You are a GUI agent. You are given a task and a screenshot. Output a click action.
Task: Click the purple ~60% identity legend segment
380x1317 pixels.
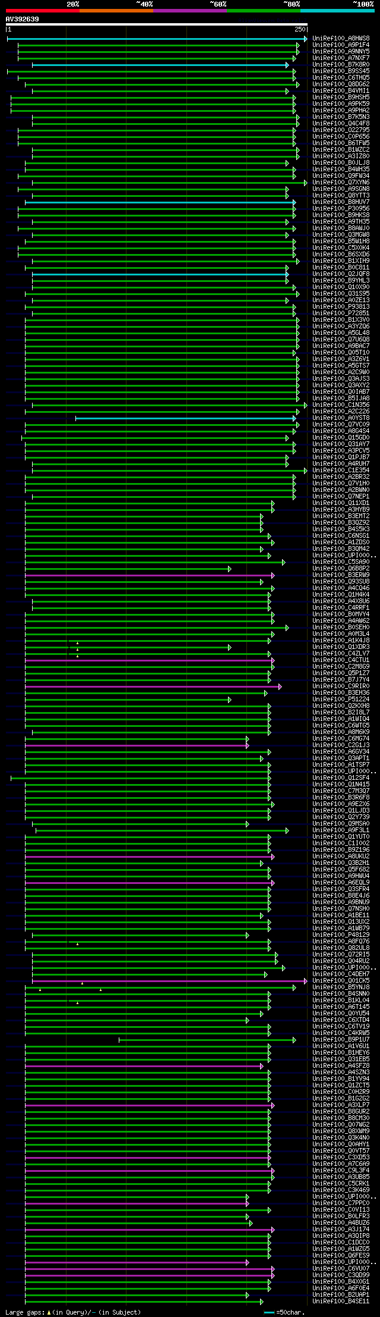189,11
